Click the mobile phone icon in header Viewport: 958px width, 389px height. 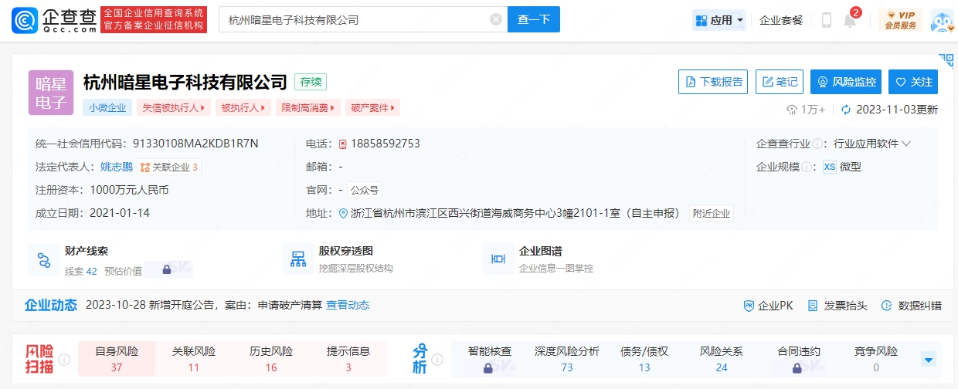click(826, 21)
